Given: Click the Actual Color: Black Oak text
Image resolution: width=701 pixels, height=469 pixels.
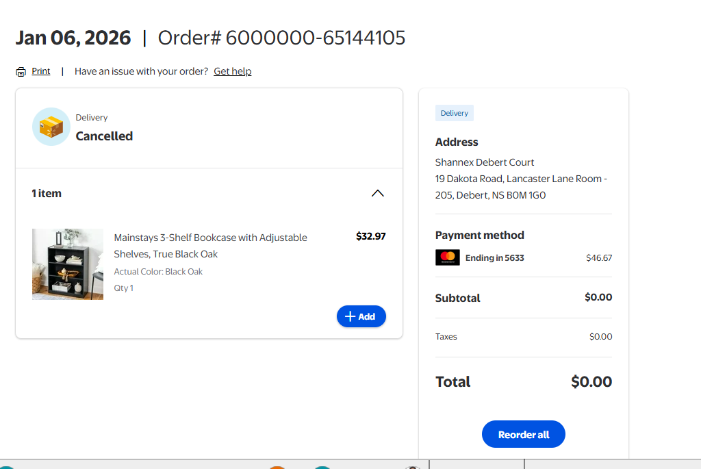Looking at the screenshot, I should tap(158, 272).
